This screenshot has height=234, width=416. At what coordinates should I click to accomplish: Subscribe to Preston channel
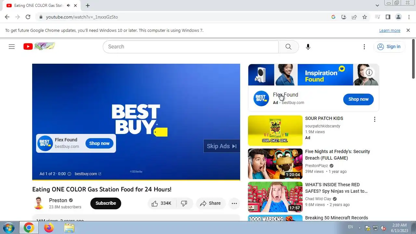106,203
